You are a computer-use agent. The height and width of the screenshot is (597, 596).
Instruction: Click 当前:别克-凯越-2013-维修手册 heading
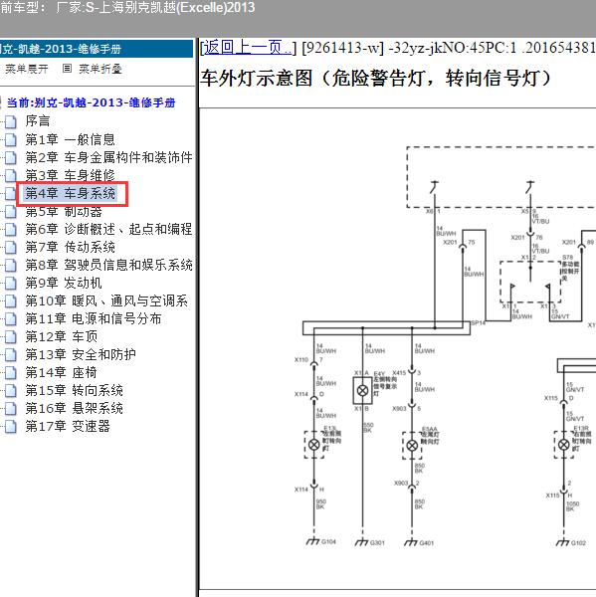click(x=91, y=102)
